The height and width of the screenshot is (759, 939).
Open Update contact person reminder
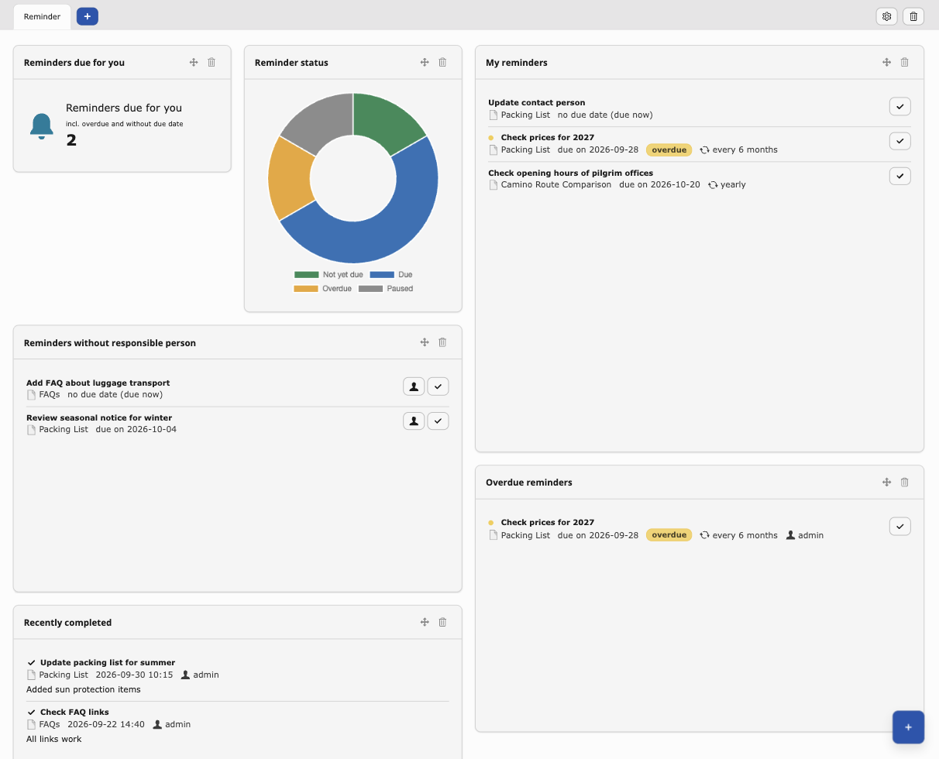click(536, 102)
